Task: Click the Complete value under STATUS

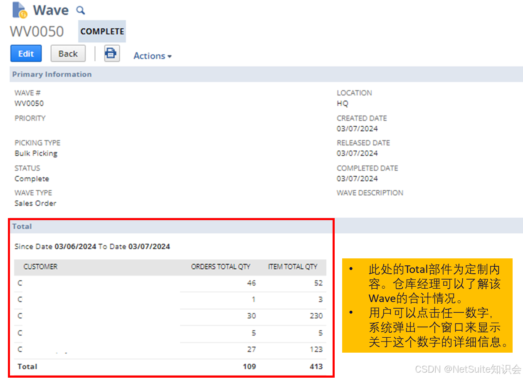Action: click(x=32, y=179)
